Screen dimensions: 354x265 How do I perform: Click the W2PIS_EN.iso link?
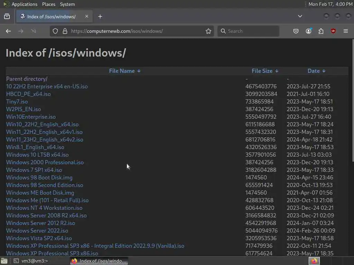pos(24,109)
